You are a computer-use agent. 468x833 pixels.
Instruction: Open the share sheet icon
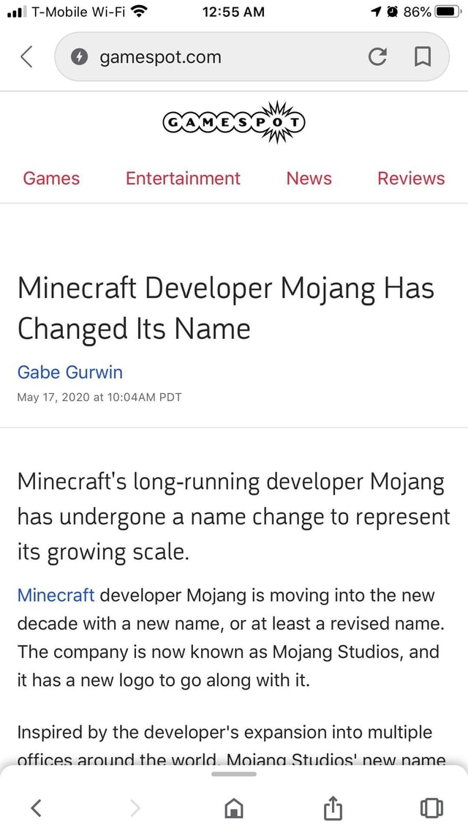pos(333,807)
